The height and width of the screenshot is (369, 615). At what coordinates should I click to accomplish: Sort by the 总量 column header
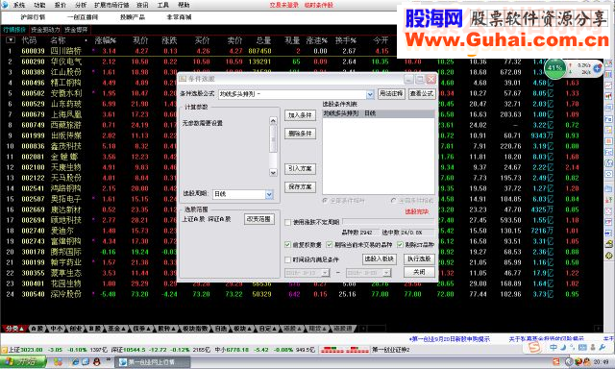pyautogui.click(x=263, y=40)
